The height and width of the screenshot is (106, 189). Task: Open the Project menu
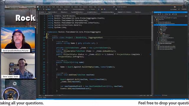pos(53,7)
